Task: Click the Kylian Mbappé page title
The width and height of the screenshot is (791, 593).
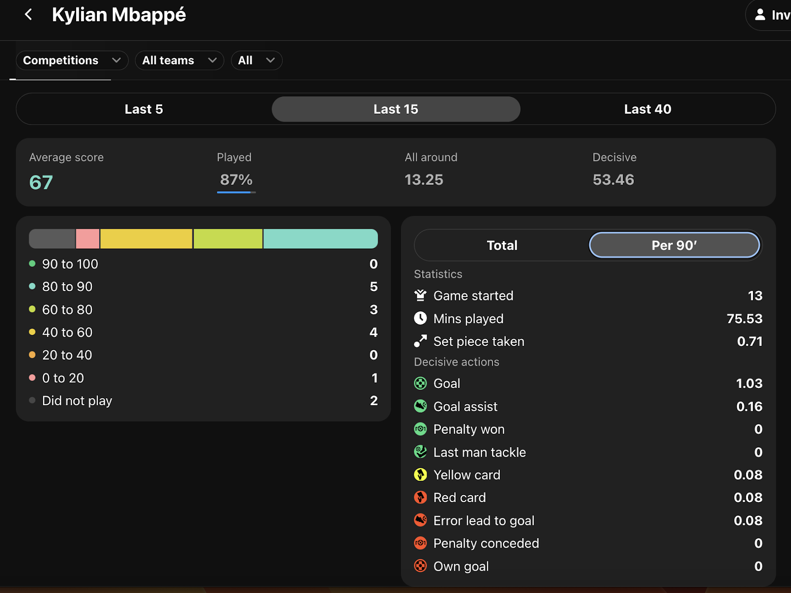Action: click(x=119, y=15)
